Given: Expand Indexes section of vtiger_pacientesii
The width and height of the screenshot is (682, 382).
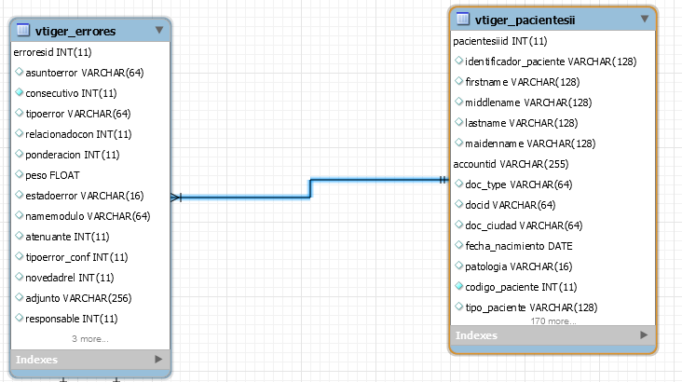Looking at the screenshot, I should (x=644, y=335).
